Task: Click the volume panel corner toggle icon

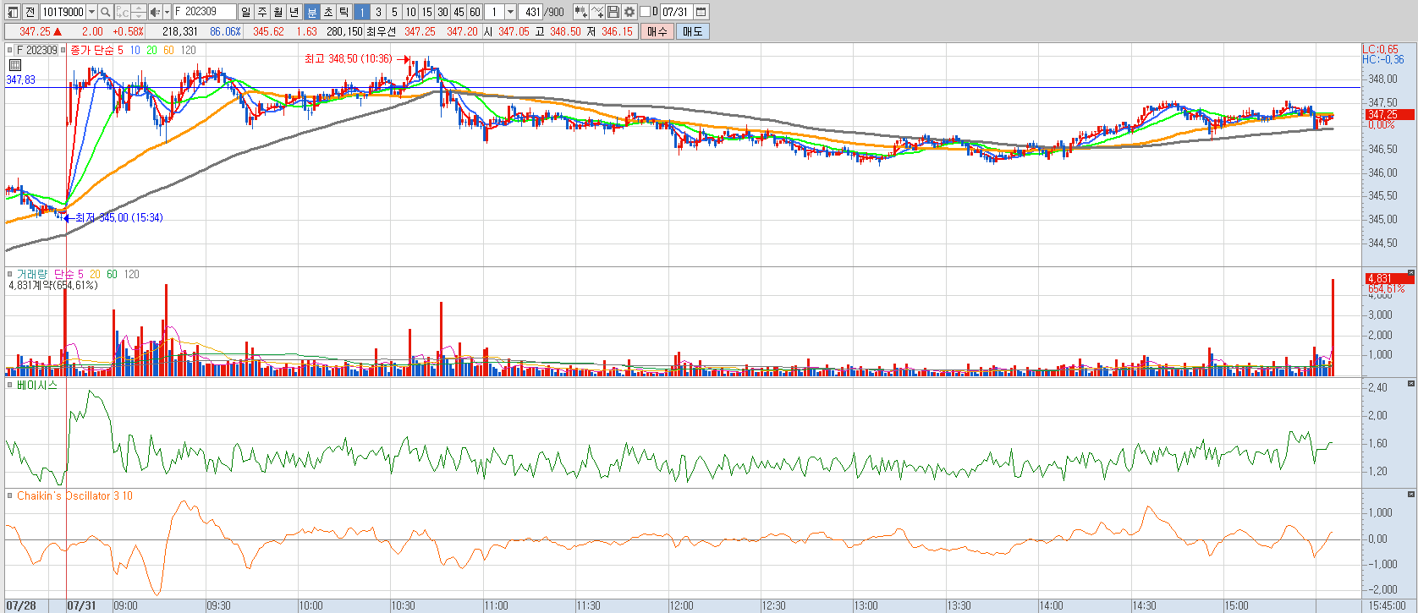Action: [x=1410, y=272]
